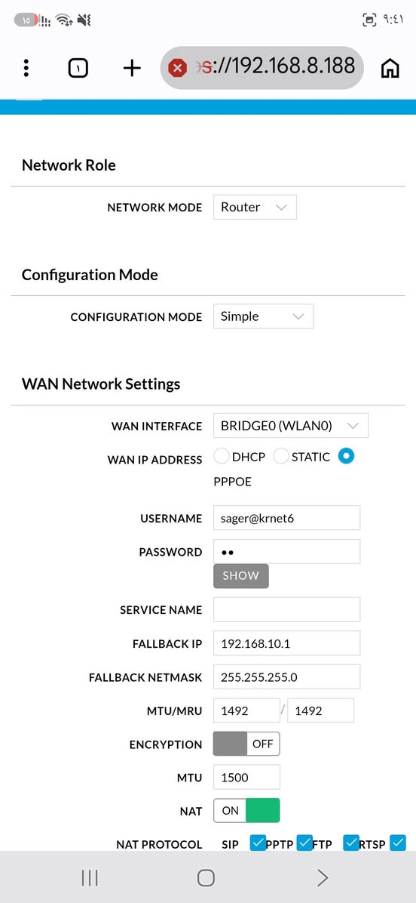Edit the PPPoE username field
This screenshot has width=416, height=903.
coord(286,518)
